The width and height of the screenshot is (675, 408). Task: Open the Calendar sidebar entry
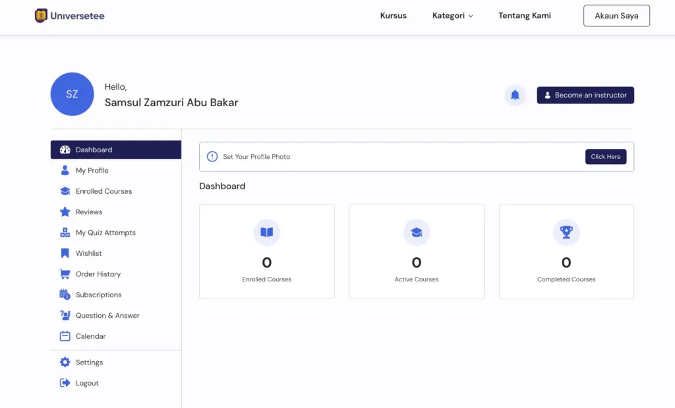click(x=90, y=336)
